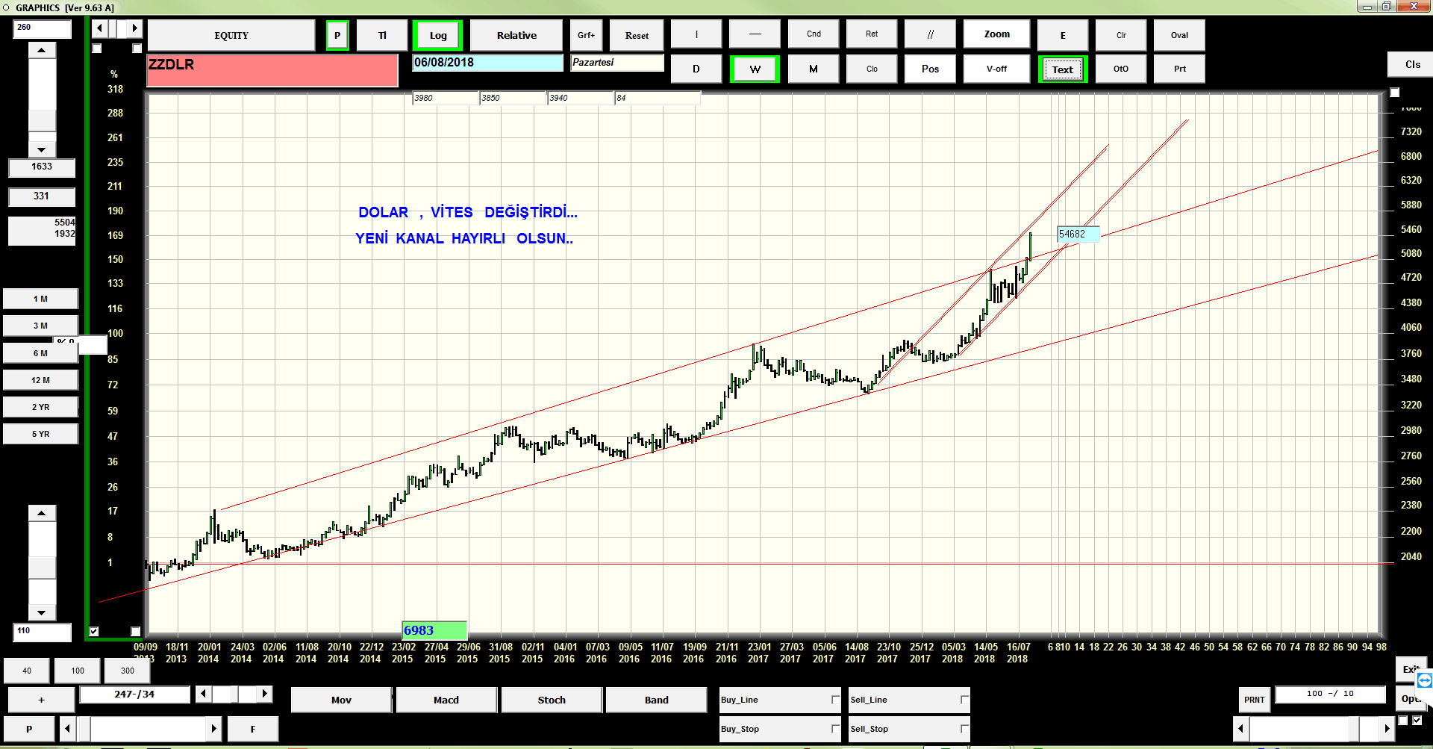The height and width of the screenshot is (749, 1433).
Task: Select the Text annotation tool
Action: (1062, 69)
